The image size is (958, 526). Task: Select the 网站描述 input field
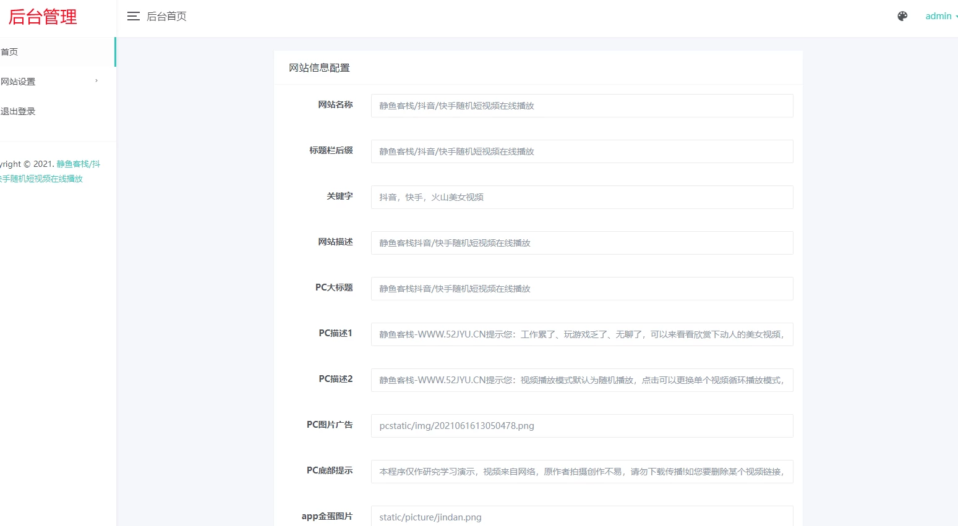point(581,243)
